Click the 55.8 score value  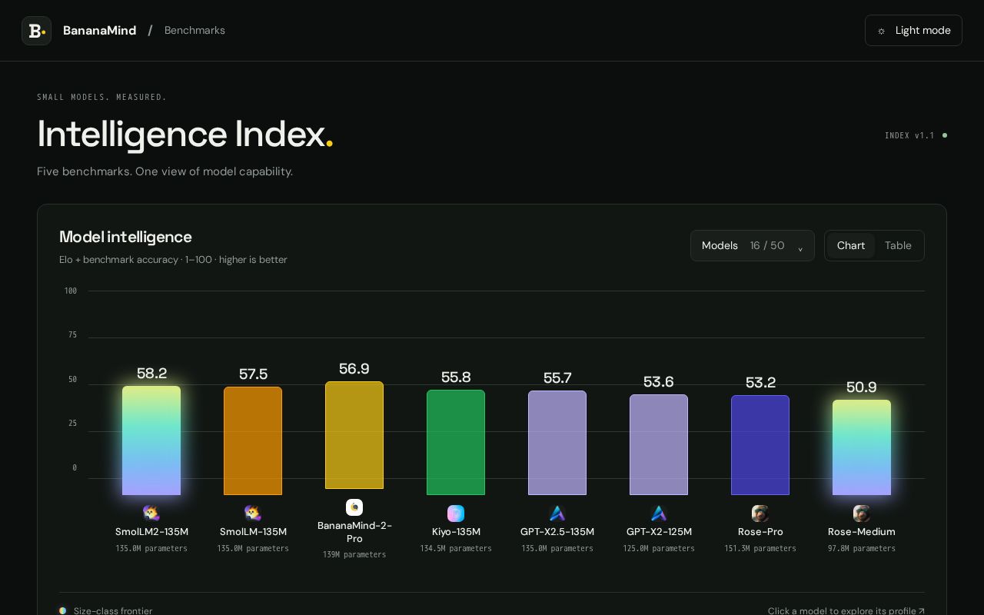click(x=456, y=377)
